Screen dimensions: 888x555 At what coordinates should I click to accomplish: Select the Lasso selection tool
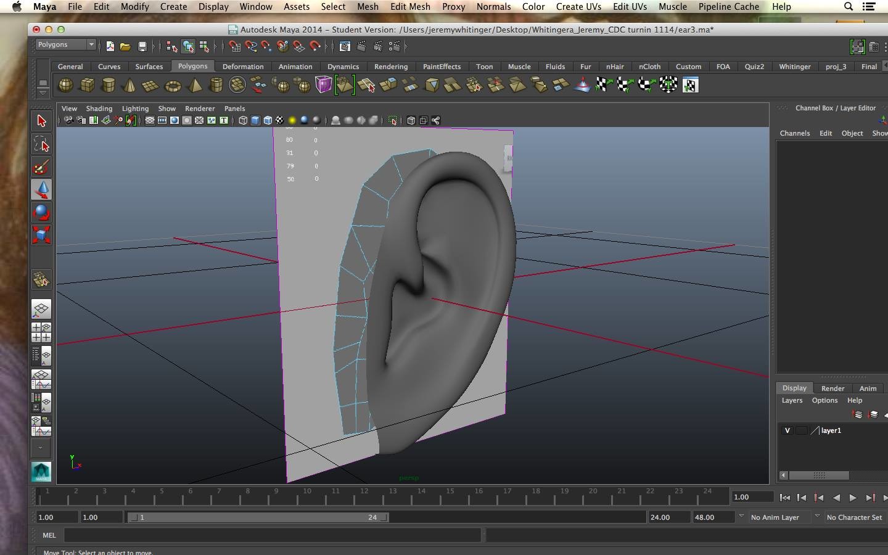[41, 144]
